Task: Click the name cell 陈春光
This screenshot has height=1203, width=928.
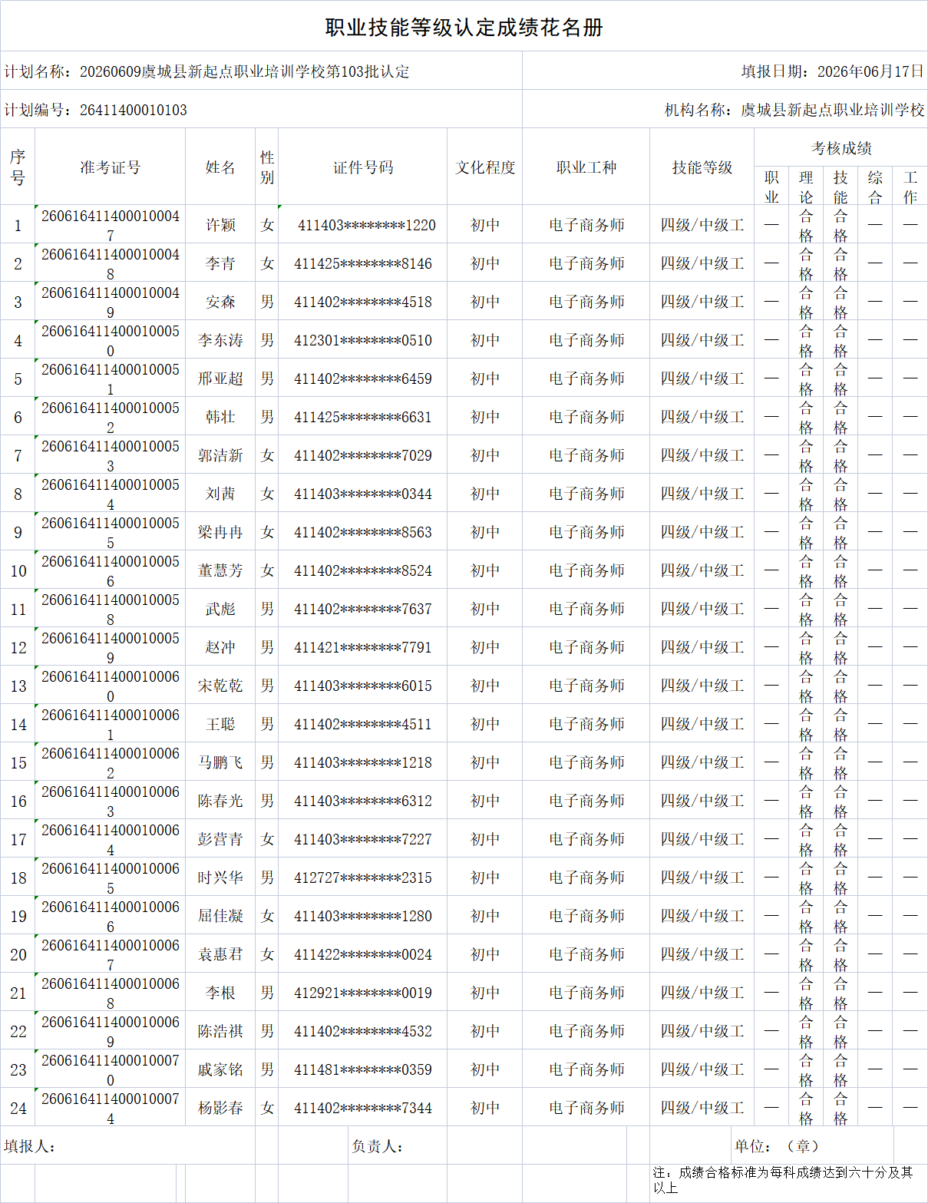Action: click(x=220, y=801)
